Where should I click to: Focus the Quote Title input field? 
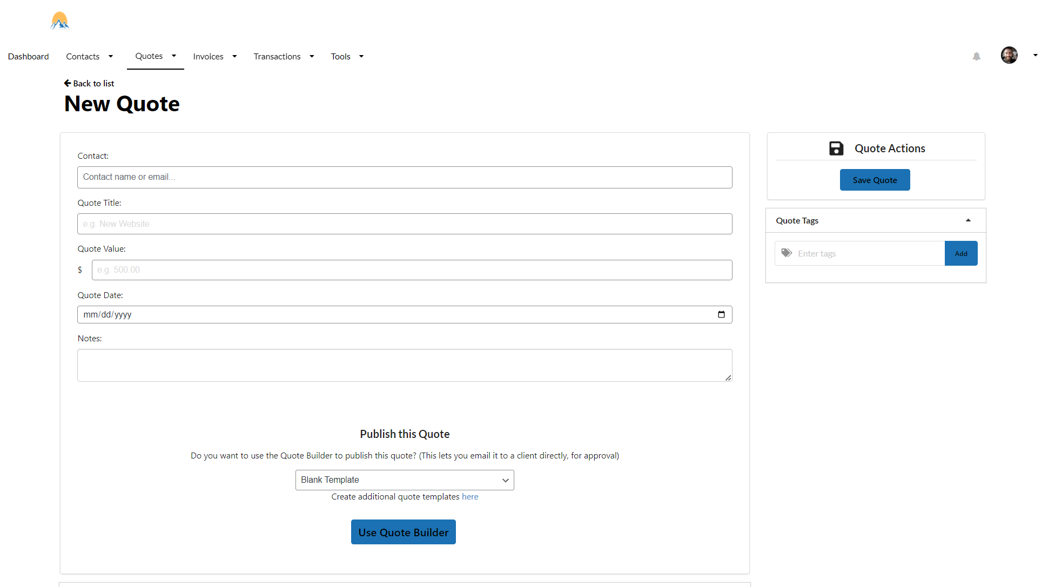click(404, 224)
